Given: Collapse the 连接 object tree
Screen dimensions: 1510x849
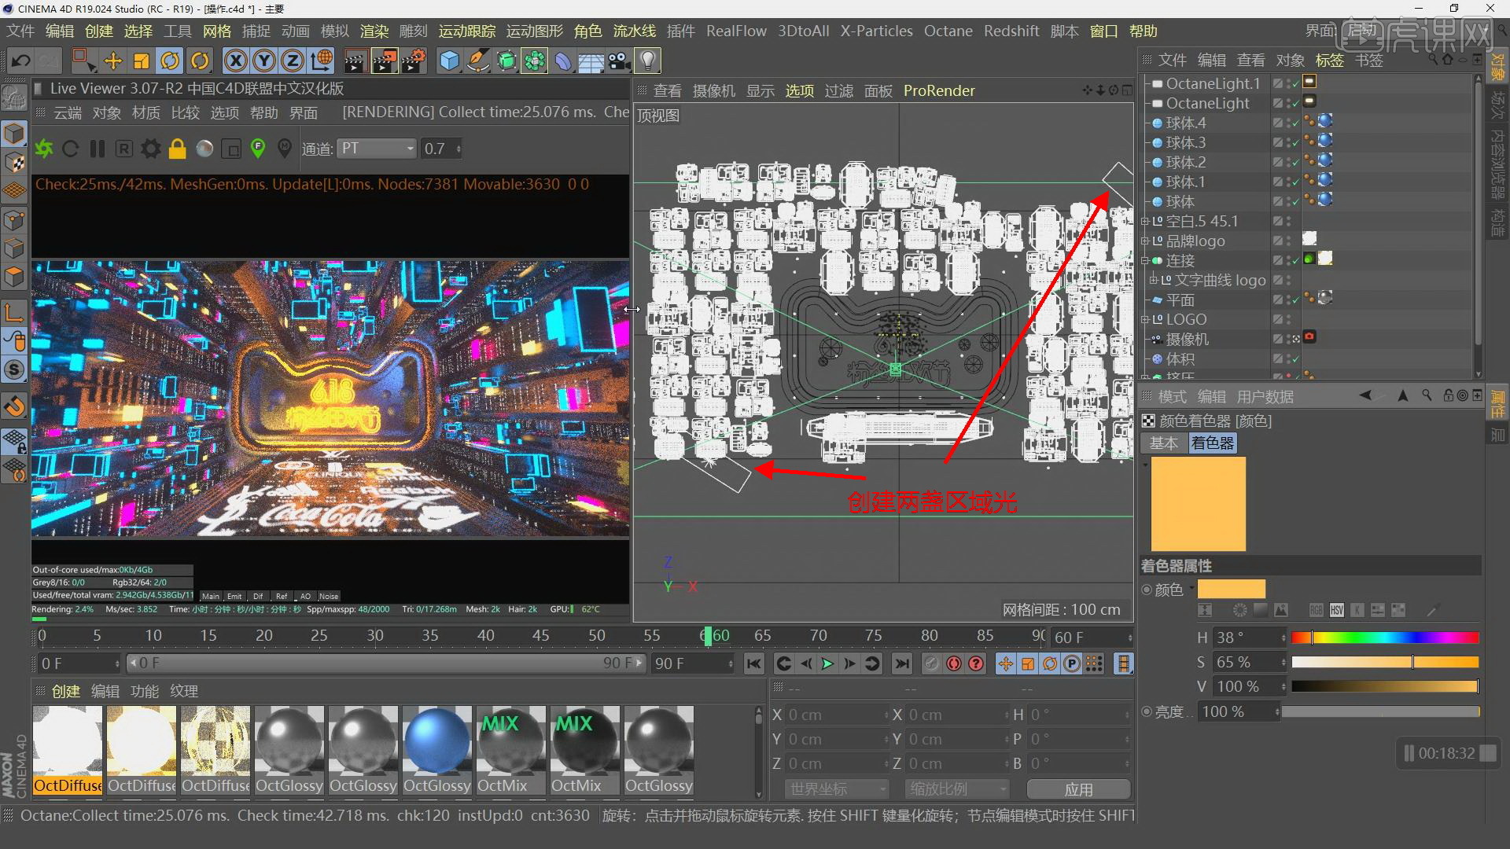Looking at the screenshot, I should [x=1146, y=261].
